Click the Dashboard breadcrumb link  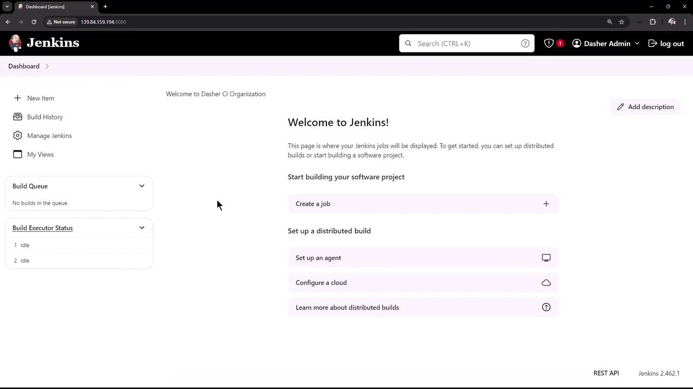pos(24,66)
